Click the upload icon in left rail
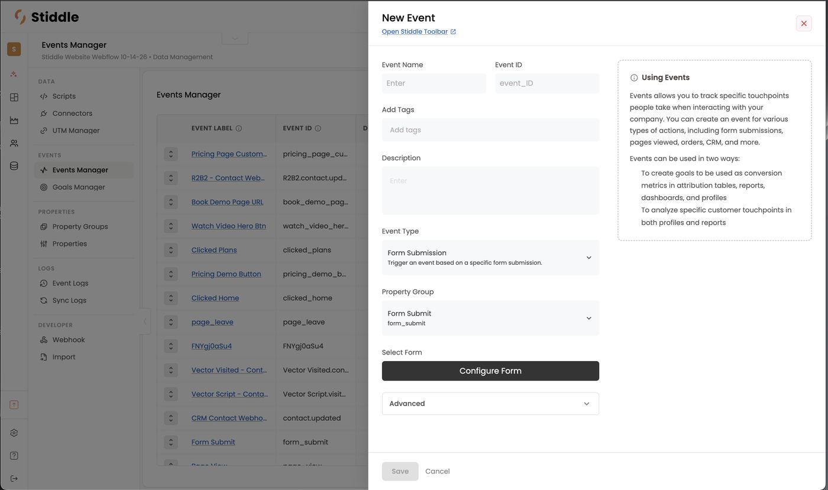The width and height of the screenshot is (828, 490). (x=14, y=405)
